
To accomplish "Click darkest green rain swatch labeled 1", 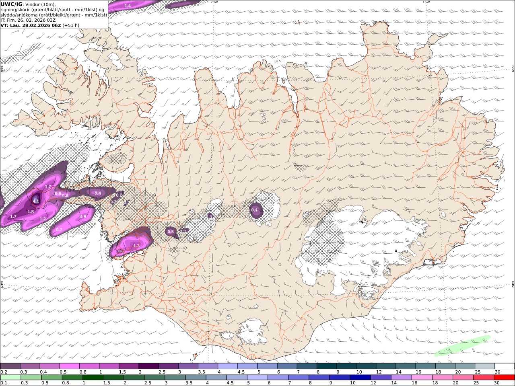I will (93, 378).
